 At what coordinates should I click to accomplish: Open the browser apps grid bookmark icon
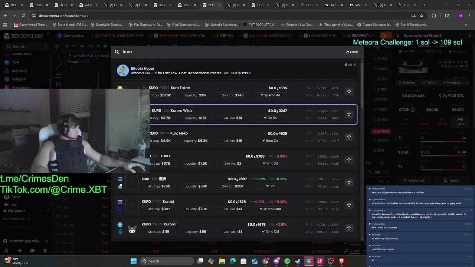[x=5, y=24]
